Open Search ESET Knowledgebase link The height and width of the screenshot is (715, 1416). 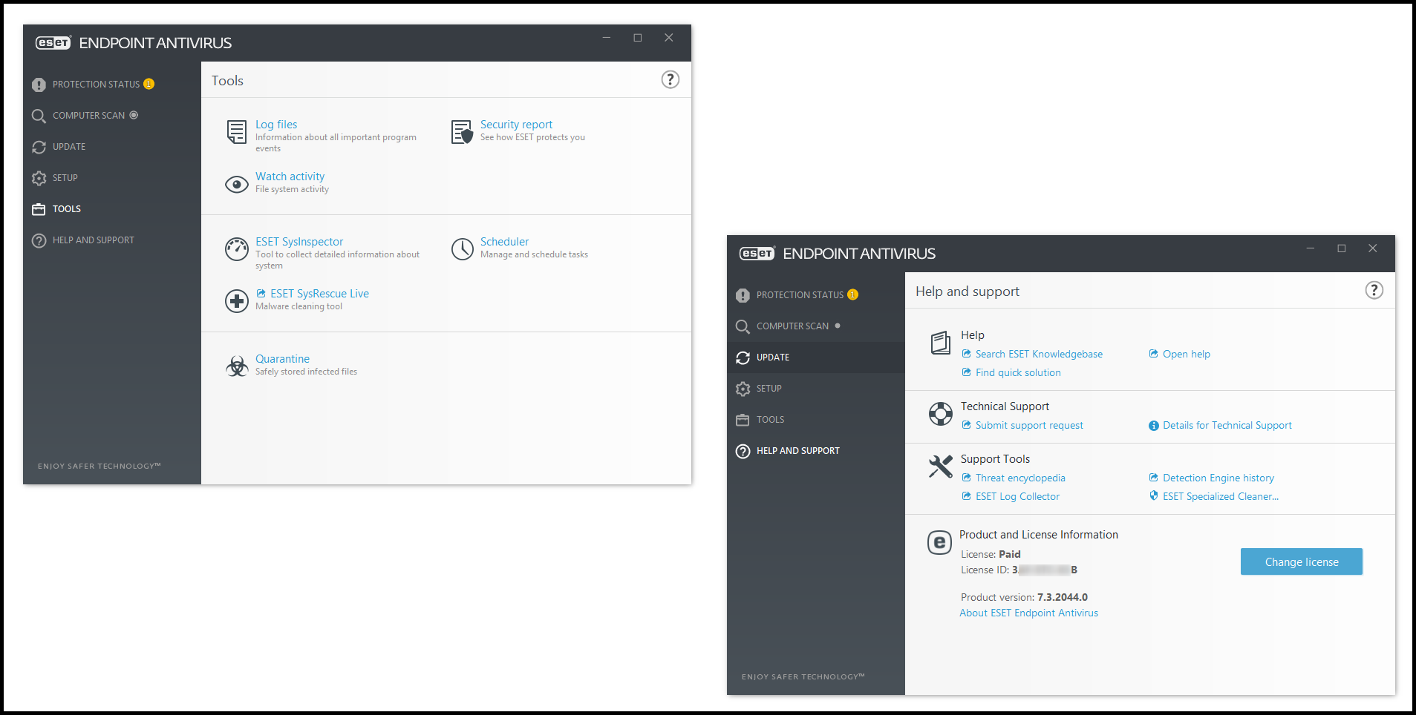1039,354
